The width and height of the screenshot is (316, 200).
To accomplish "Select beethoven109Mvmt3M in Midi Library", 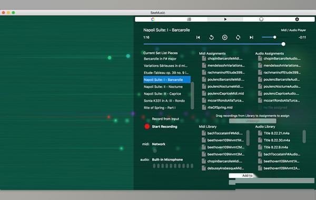I will coord(223,154).
